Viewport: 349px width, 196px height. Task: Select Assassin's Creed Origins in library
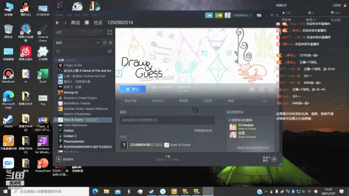tap(80, 98)
